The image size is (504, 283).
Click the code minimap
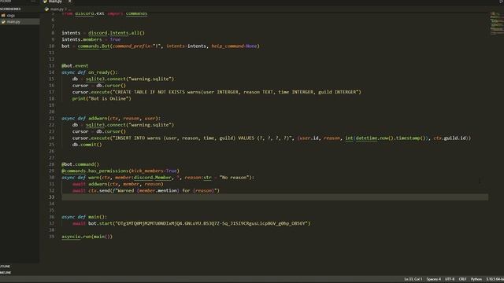(x=497, y=24)
